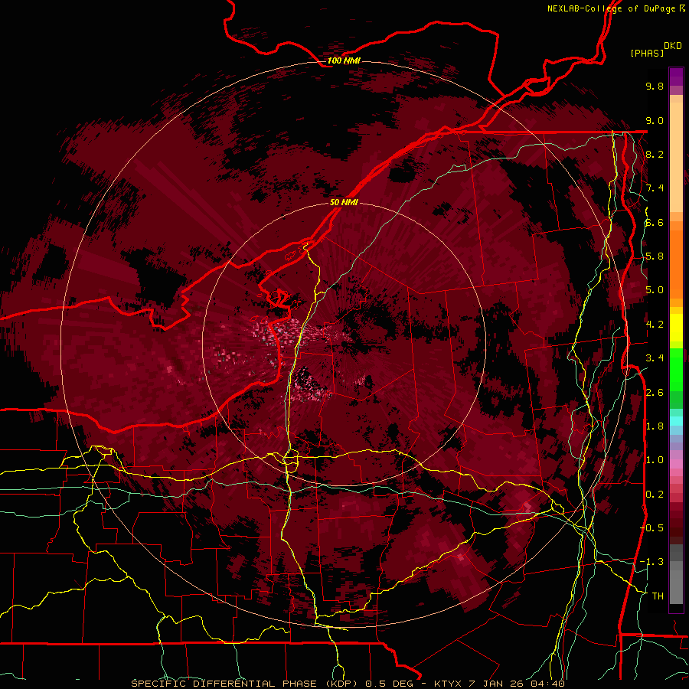The height and width of the screenshot is (689, 689).
Task: Click the Specific Differential Phase KTYX caption
Action: 348,684
